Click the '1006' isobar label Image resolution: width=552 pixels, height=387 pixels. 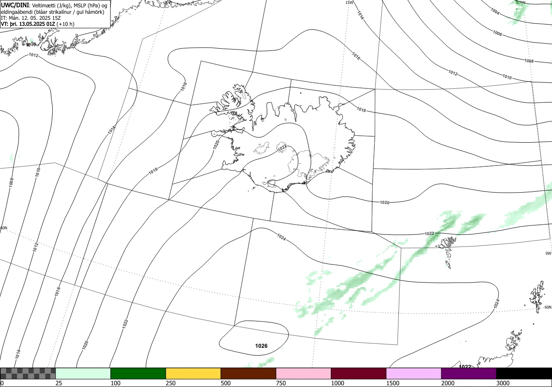tap(497, 33)
